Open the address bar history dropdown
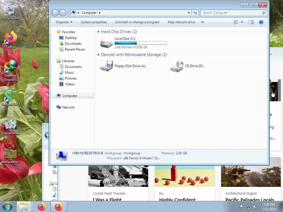 tap(189, 13)
